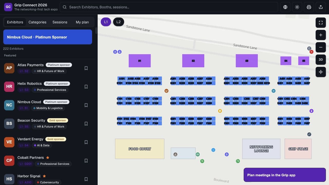Open the Exhibitors tab
The height and width of the screenshot is (185, 329).
click(15, 22)
